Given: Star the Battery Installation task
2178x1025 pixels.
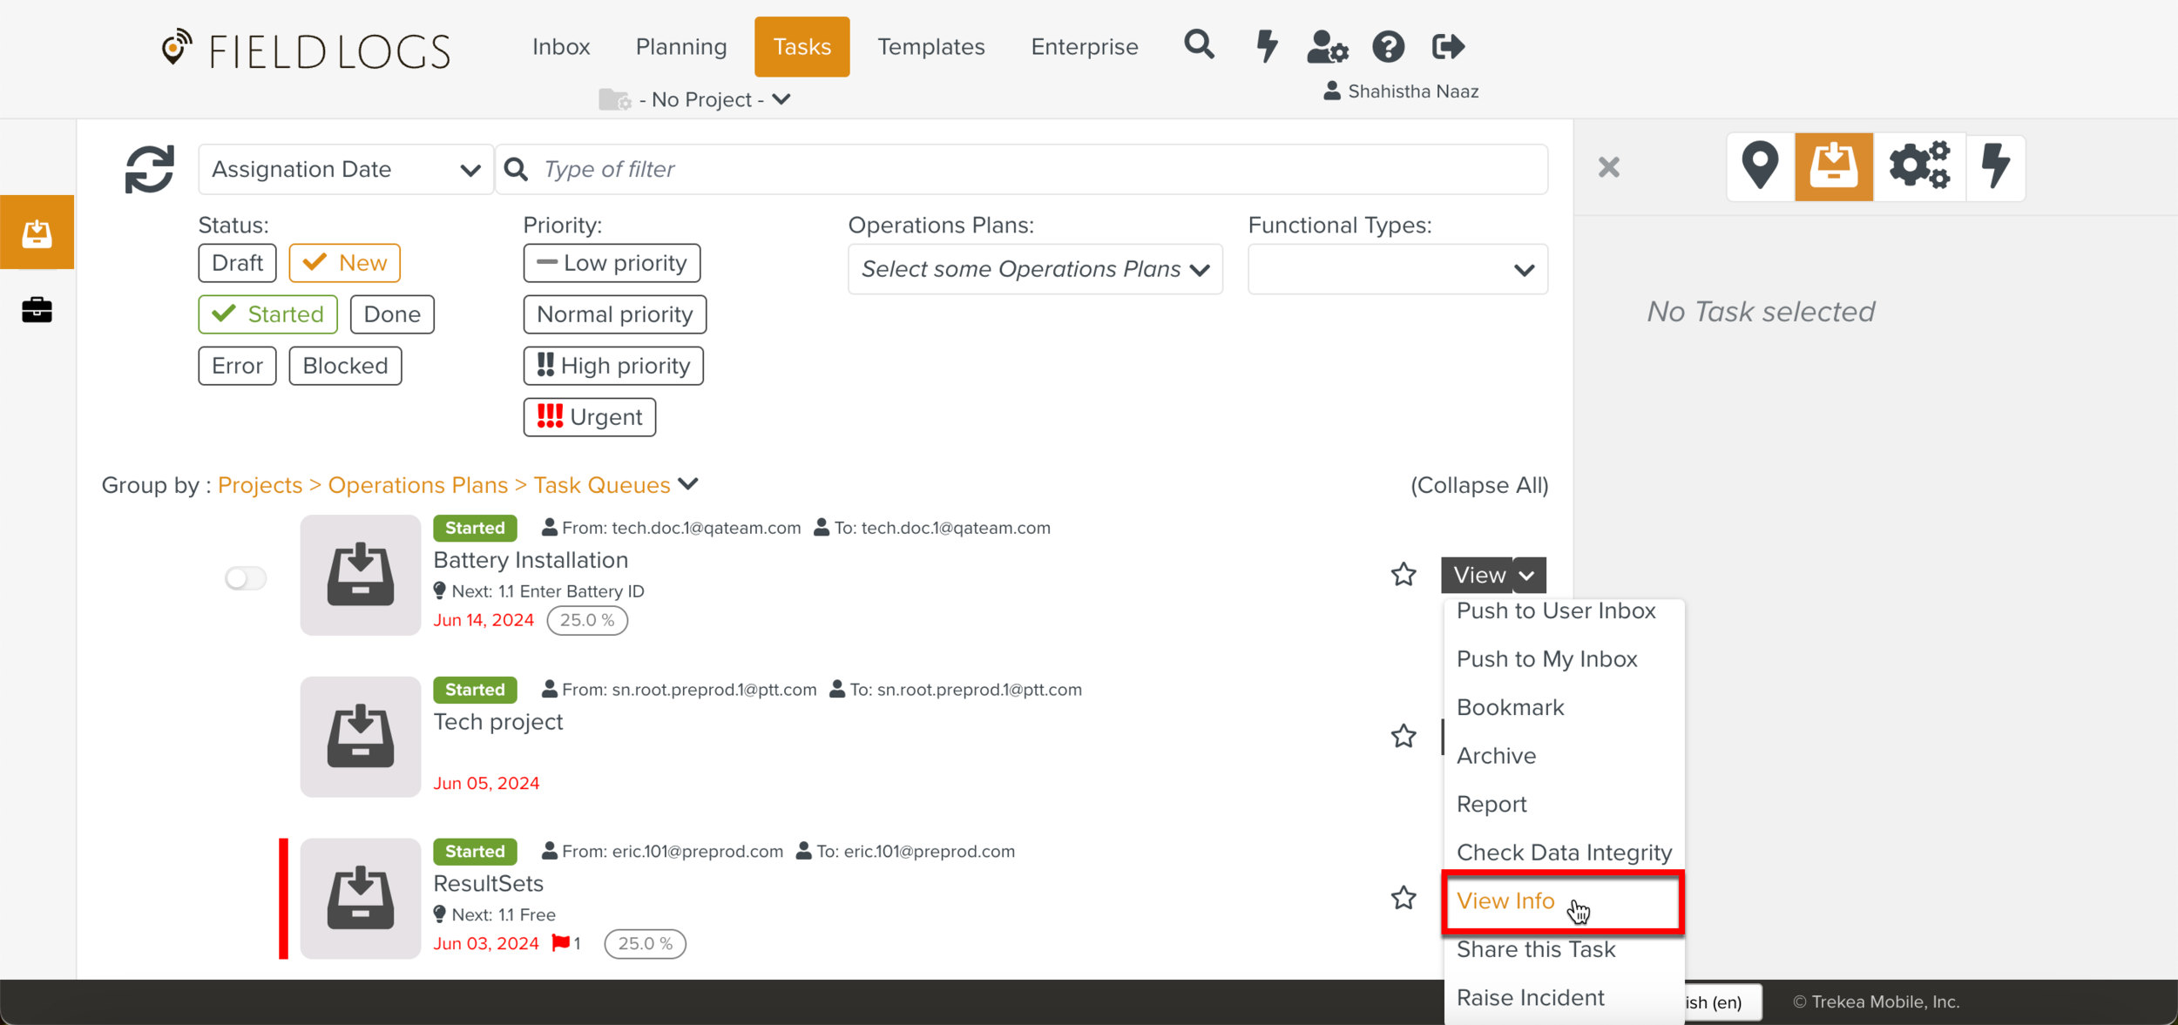Looking at the screenshot, I should coord(1403,575).
